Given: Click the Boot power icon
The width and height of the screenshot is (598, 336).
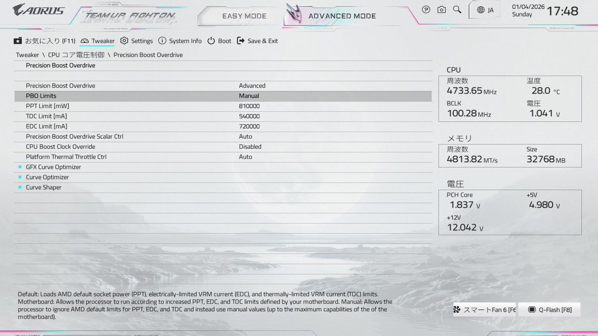Looking at the screenshot, I should pos(211,41).
